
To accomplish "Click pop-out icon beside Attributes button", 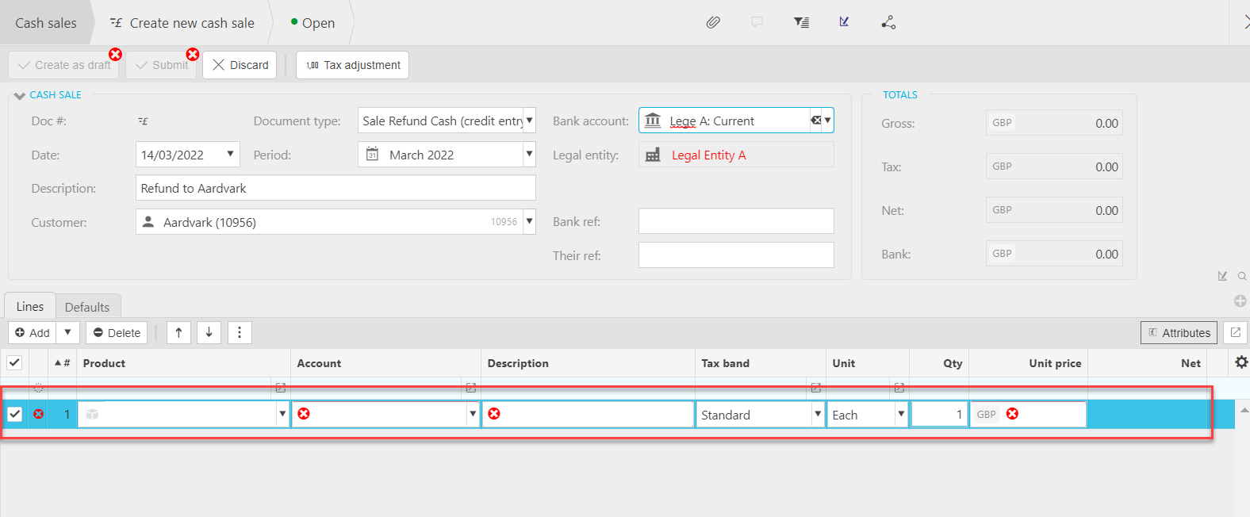I will (1235, 332).
